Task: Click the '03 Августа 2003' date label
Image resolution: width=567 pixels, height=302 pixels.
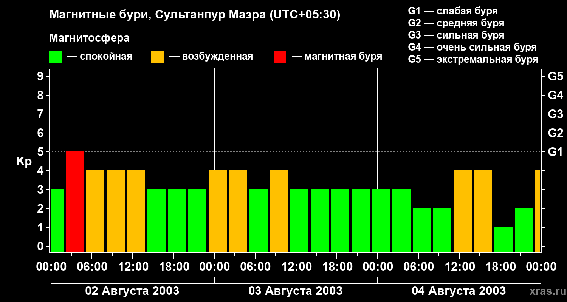Action: click(x=296, y=291)
